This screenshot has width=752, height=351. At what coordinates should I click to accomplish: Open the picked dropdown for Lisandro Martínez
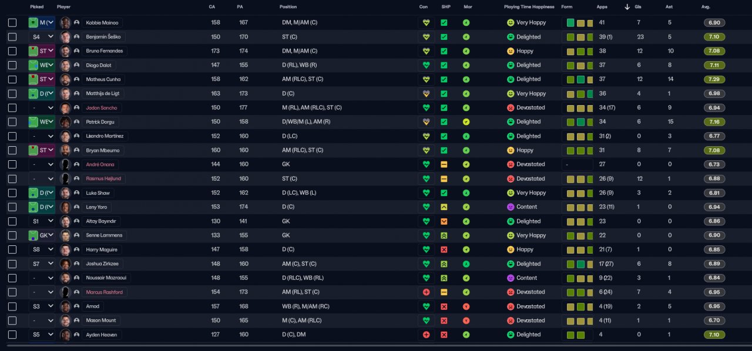pyautogui.click(x=42, y=136)
